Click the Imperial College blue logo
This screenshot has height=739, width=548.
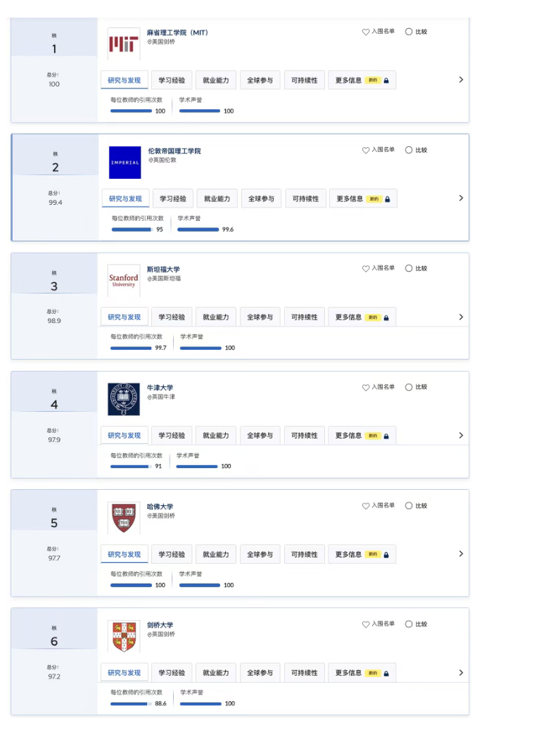(125, 163)
